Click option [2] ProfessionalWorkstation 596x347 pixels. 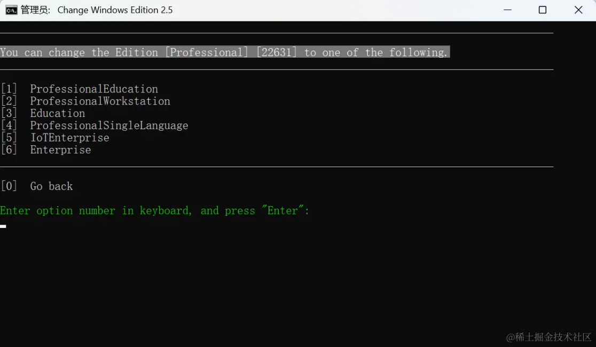pyautogui.click(x=85, y=101)
